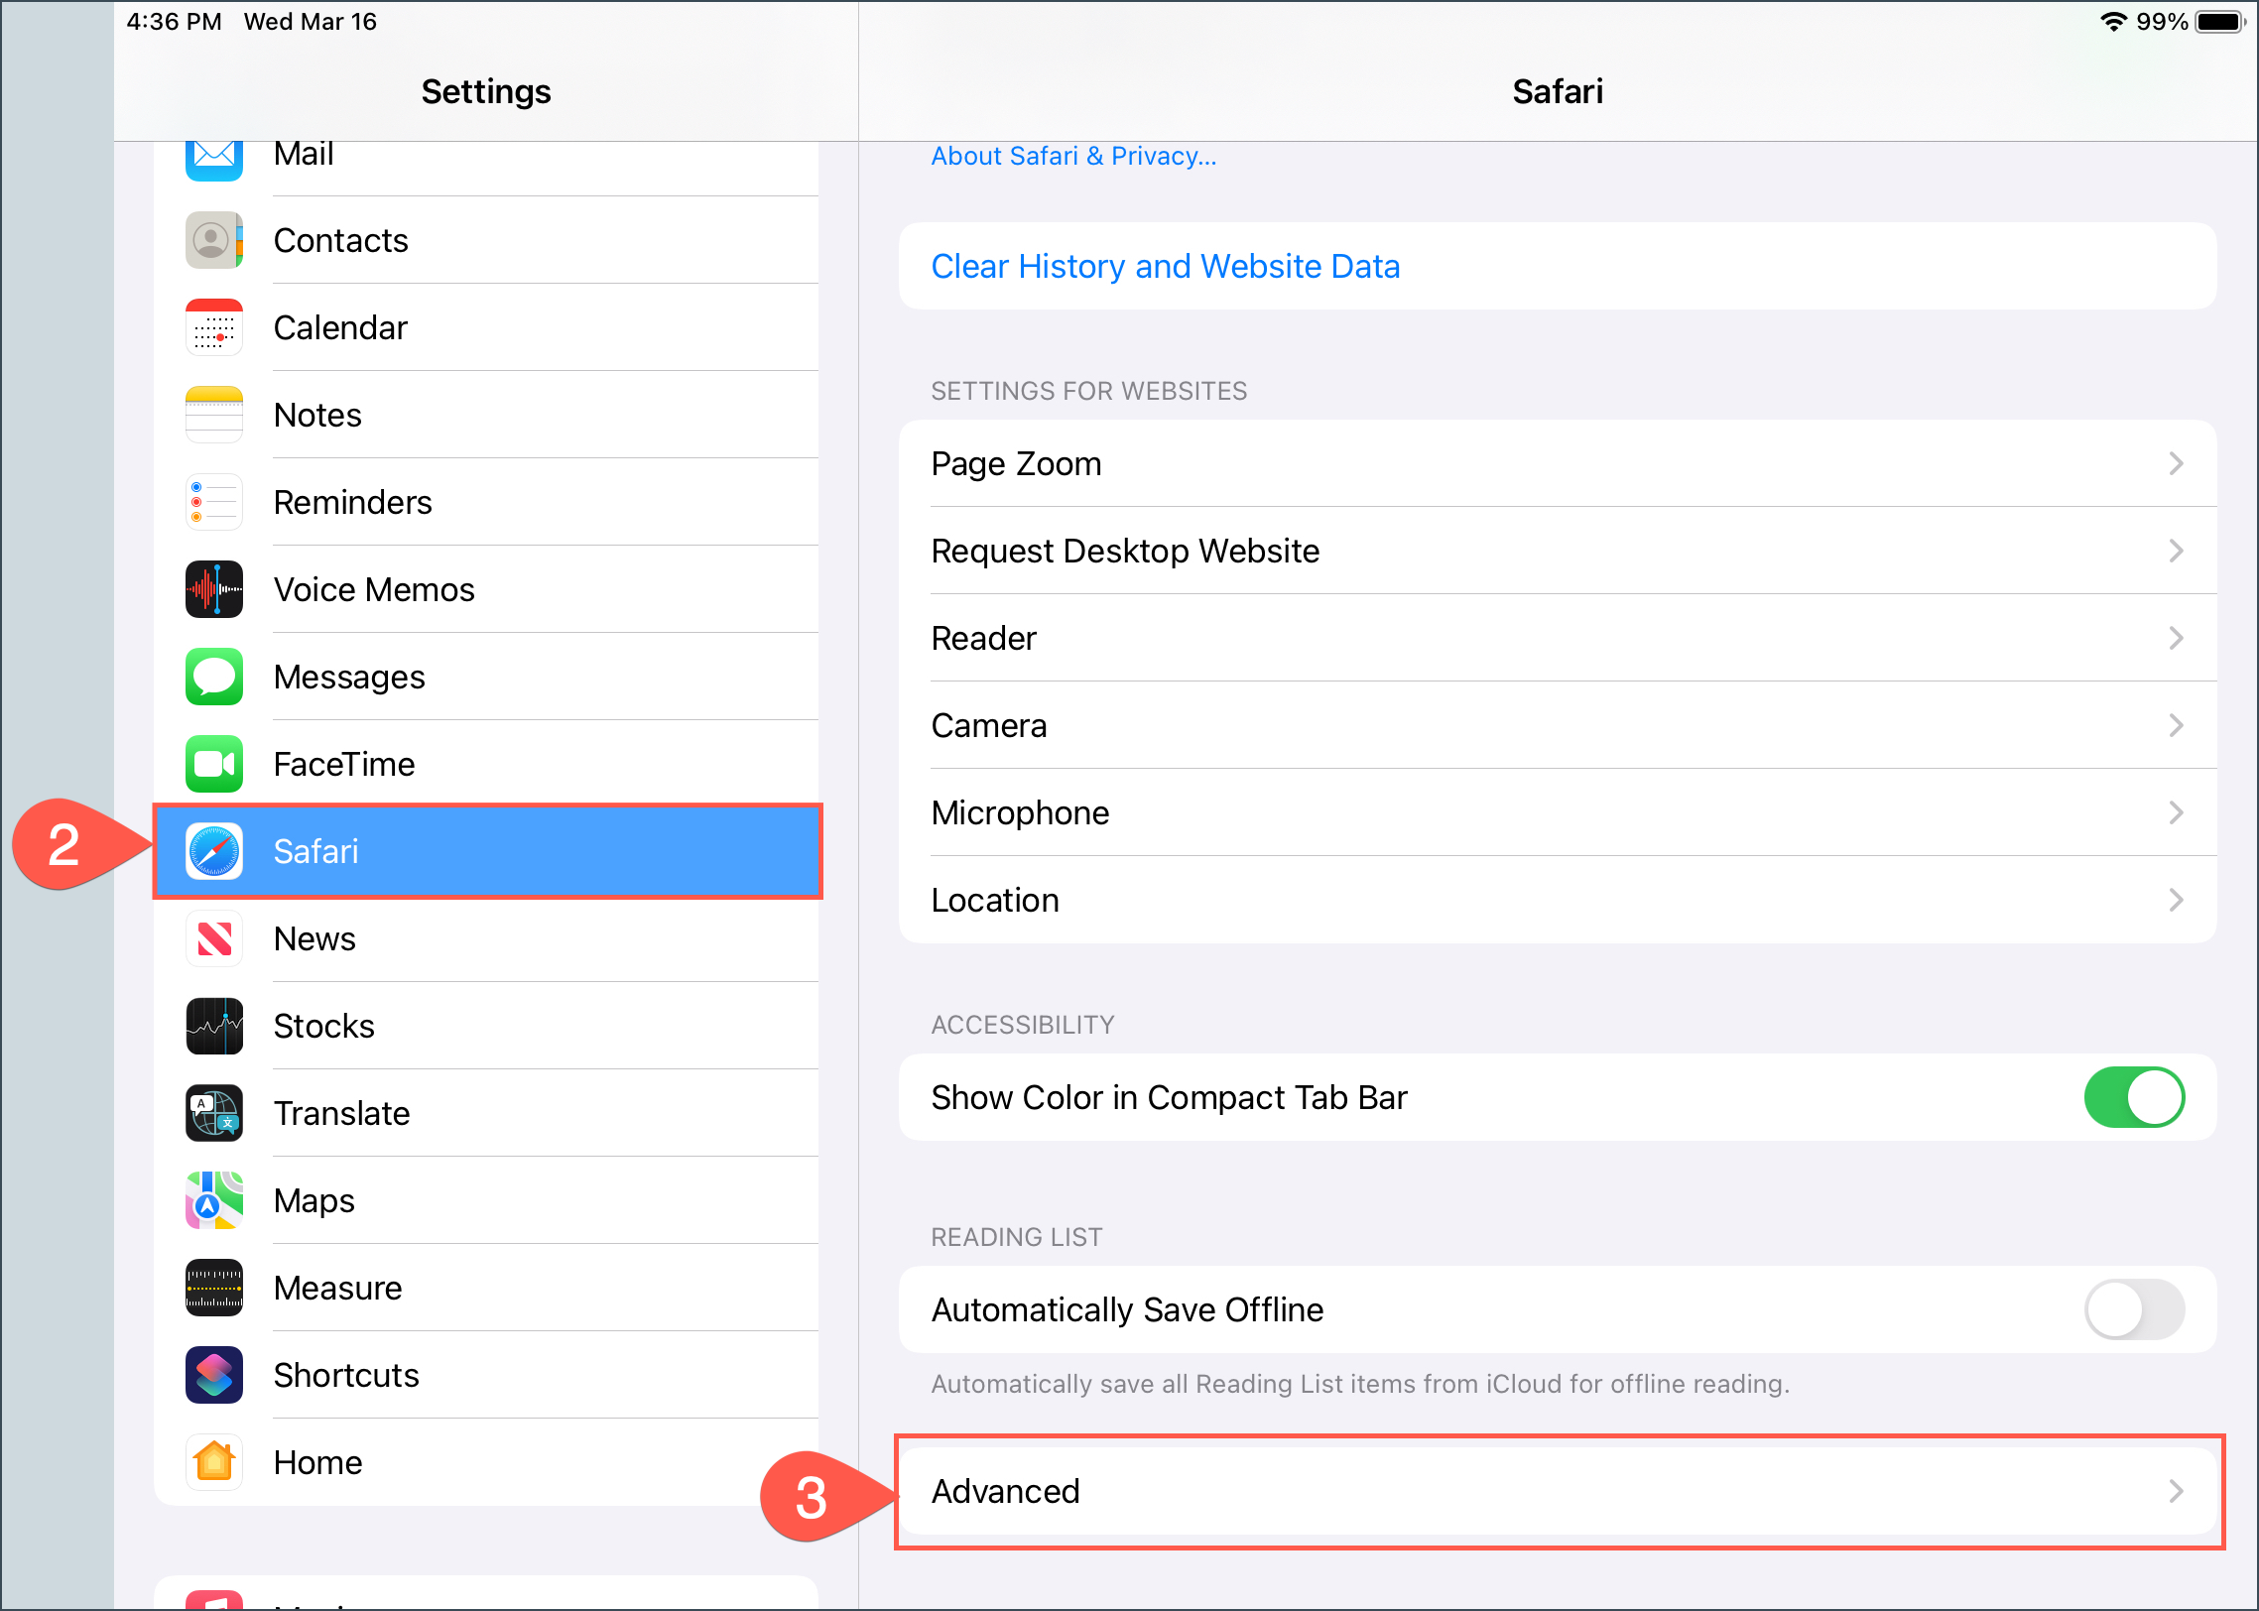Tap the Maps app icon
The image size is (2259, 1611).
click(x=214, y=1200)
